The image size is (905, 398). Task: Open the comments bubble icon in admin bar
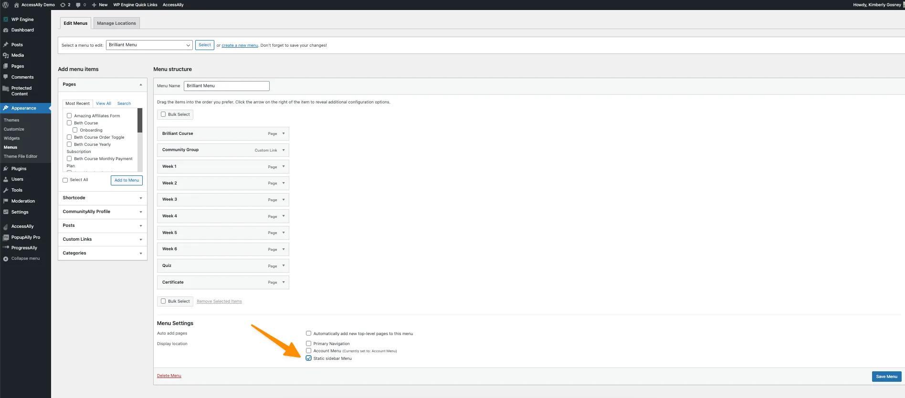[78, 5]
